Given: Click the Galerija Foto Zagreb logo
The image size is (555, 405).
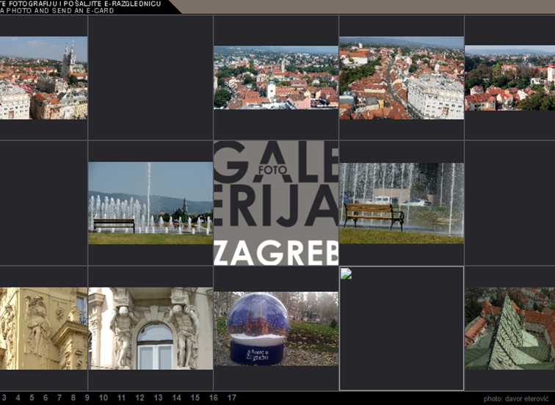Looking at the screenshot, I should [x=275, y=203].
